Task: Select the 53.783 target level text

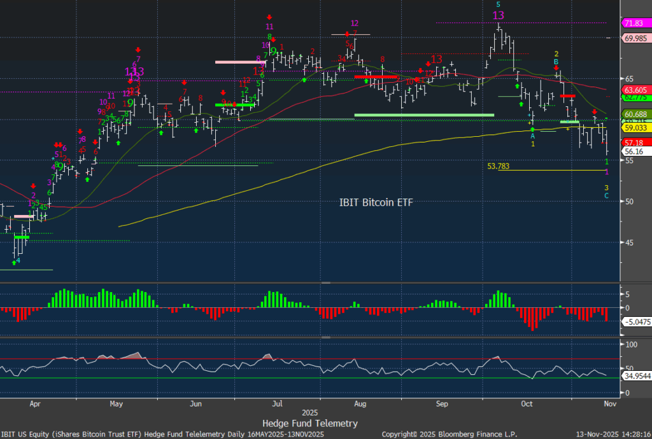Action: [499, 166]
